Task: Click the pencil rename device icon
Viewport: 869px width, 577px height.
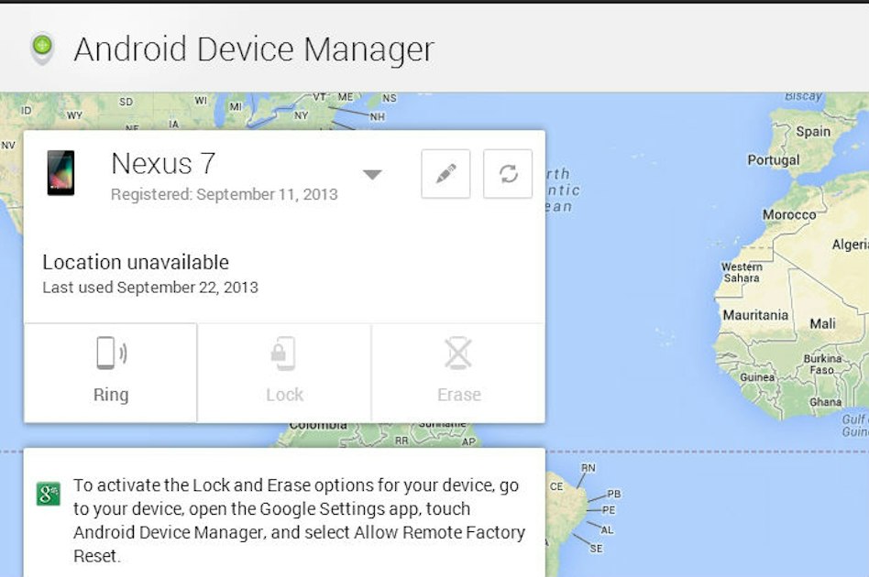Action: (x=445, y=174)
